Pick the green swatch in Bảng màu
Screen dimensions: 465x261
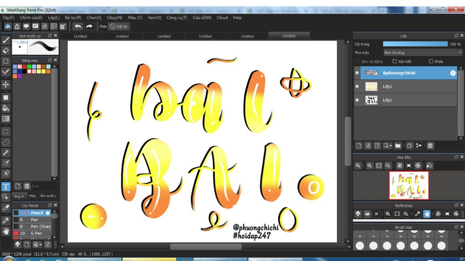tap(29, 67)
